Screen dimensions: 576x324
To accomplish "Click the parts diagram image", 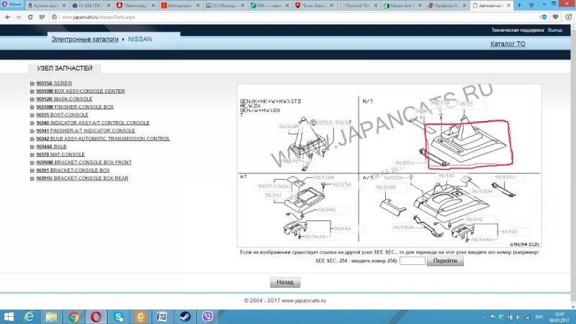I will (x=389, y=166).
